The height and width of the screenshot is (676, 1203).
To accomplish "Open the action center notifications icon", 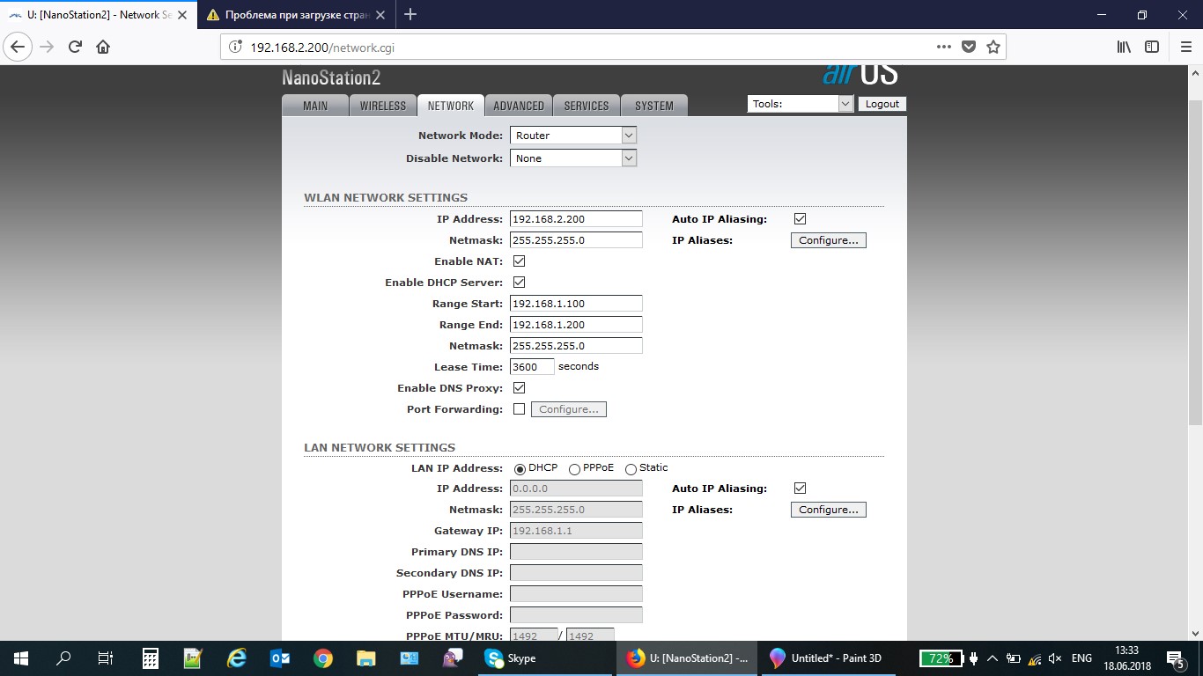I will click(1175, 658).
